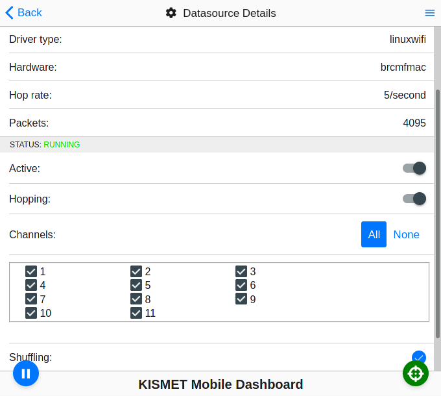Click the linuxwifi driver type value
441x396 pixels.
coord(407,39)
